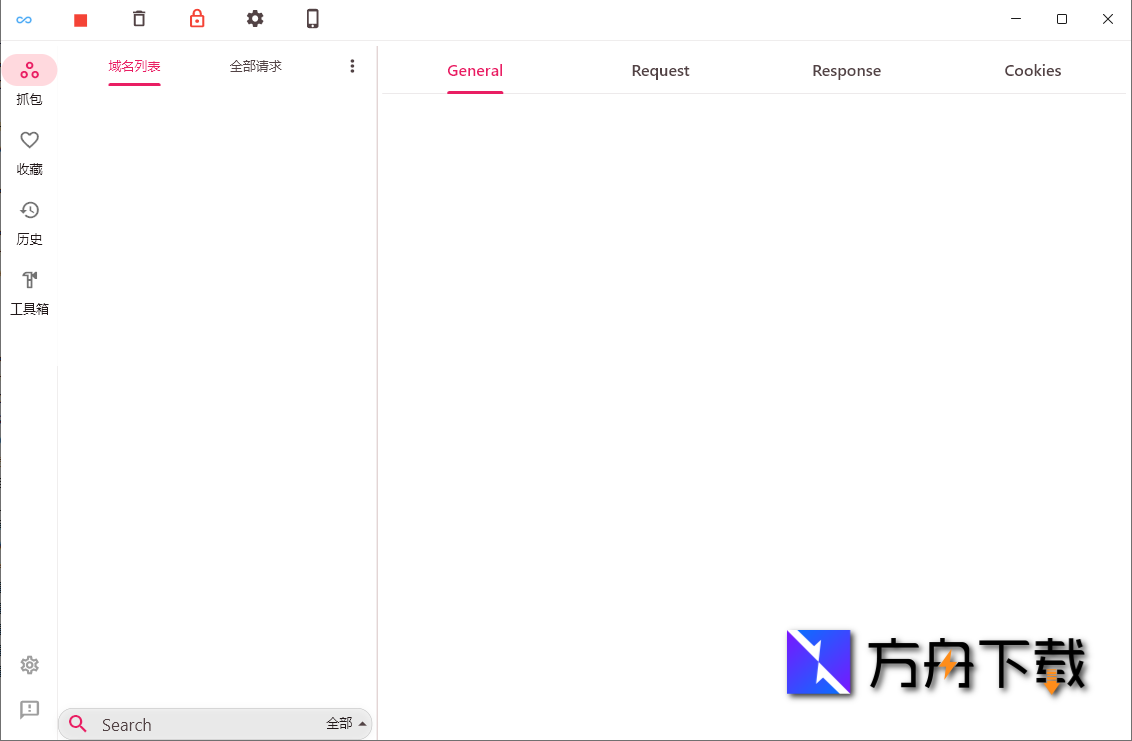
Task: Open 收藏 favorites panel
Action: pyautogui.click(x=29, y=150)
